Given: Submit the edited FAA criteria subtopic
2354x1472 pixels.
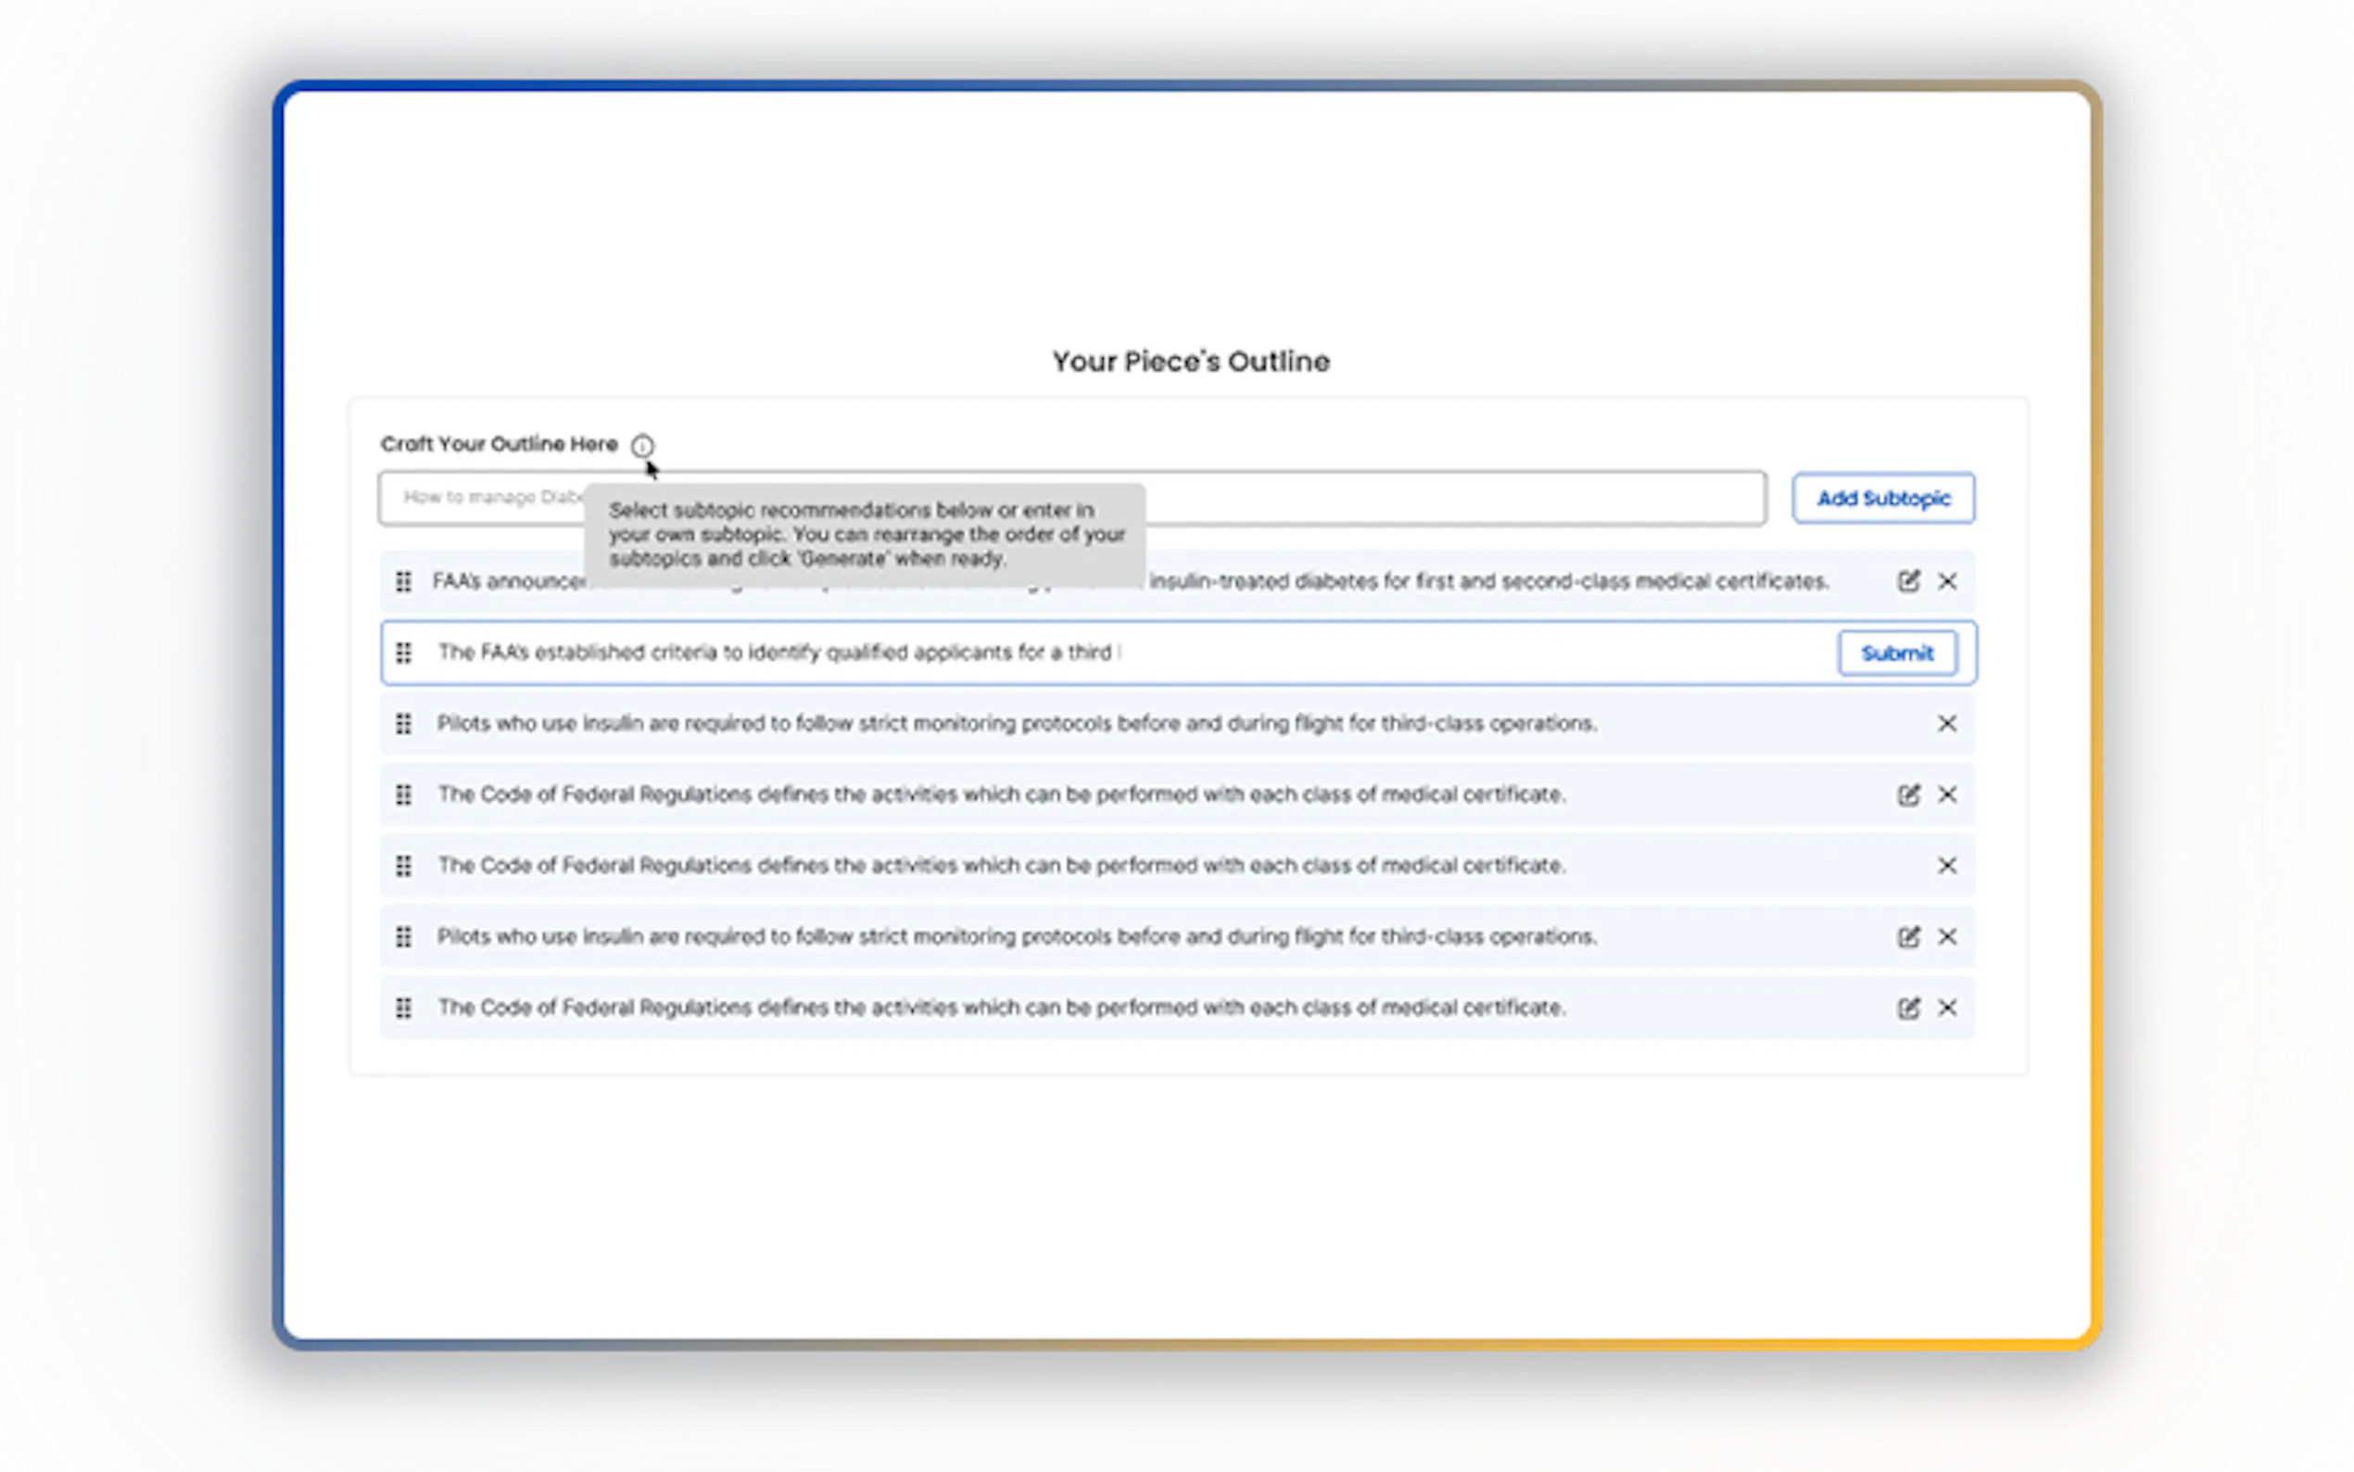Looking at the screenshot, I should pos(1896,654).
